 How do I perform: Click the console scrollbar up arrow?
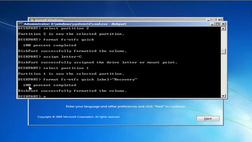(223, 29)
